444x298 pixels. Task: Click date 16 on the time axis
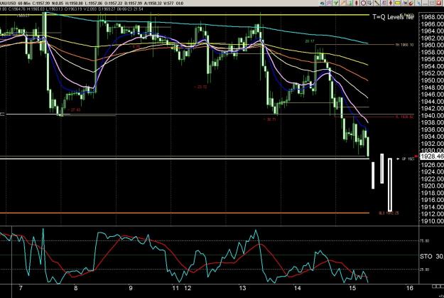409,288
